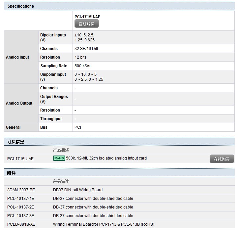Click the Bus label
This screenshot has width=238, height=230.
(x=44, y=127)
